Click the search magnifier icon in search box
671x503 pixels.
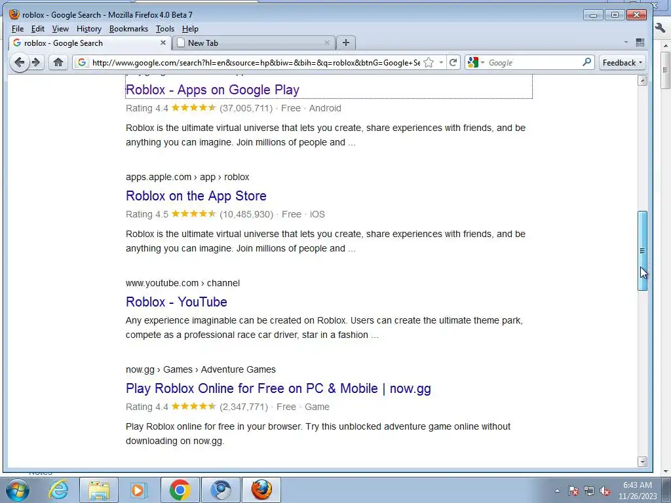(586, 62)
